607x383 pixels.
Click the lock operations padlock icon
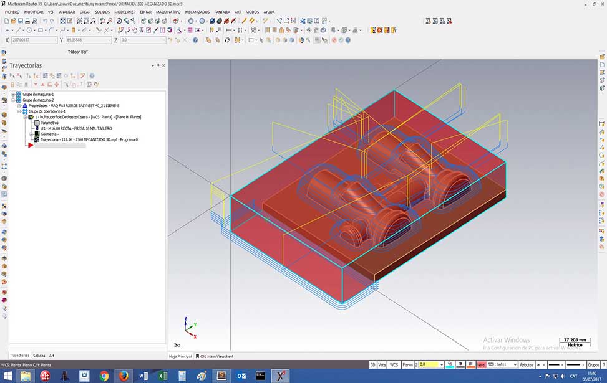12,85
